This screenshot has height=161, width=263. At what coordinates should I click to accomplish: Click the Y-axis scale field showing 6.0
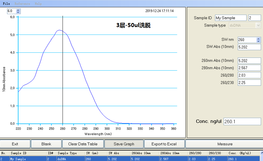[x=12, y=11]
